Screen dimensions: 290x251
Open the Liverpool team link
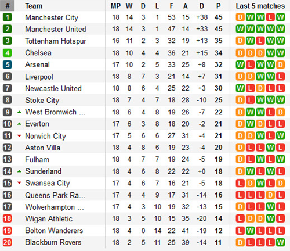[39, 77]
